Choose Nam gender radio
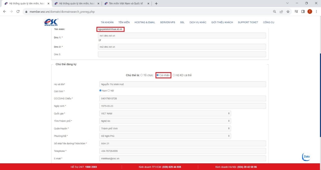The image size is (321, 170). pyautogui.click(x=101, y=90)
